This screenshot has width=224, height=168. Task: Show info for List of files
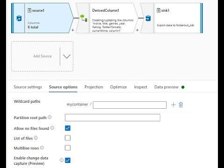click(36, 138)
